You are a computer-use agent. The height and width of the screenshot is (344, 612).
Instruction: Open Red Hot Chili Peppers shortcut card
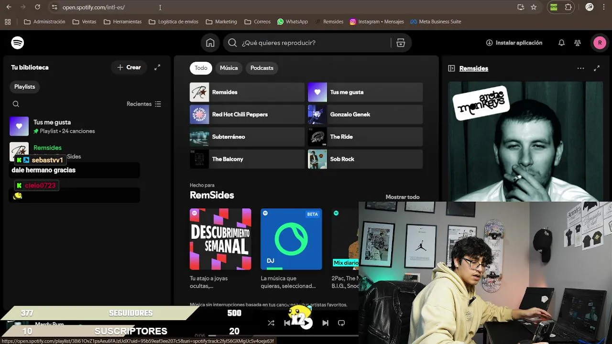tap(247, 115)
